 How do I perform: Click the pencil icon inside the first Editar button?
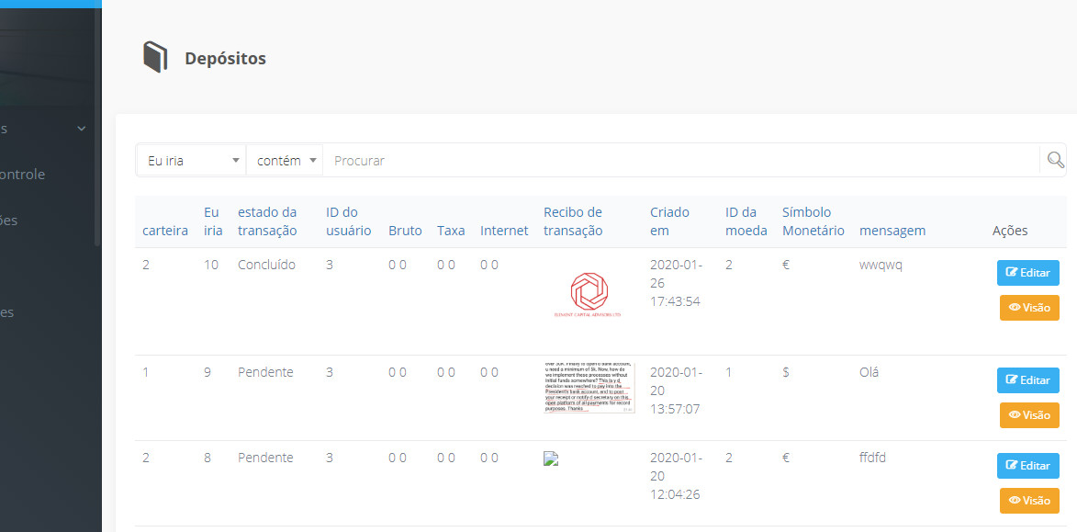1014,272
